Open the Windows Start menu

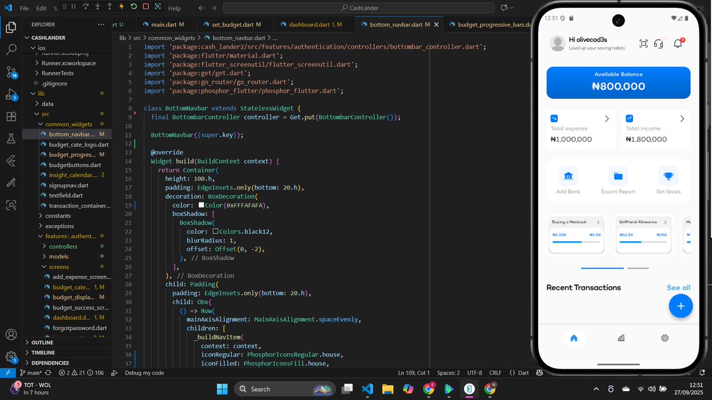tap(222, 389)
